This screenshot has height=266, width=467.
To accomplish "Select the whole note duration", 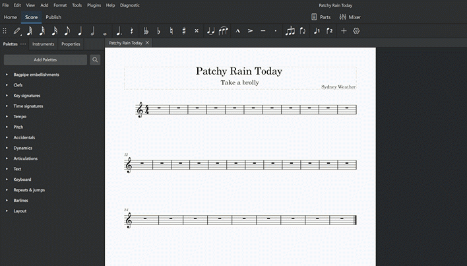I will point(105,31).
